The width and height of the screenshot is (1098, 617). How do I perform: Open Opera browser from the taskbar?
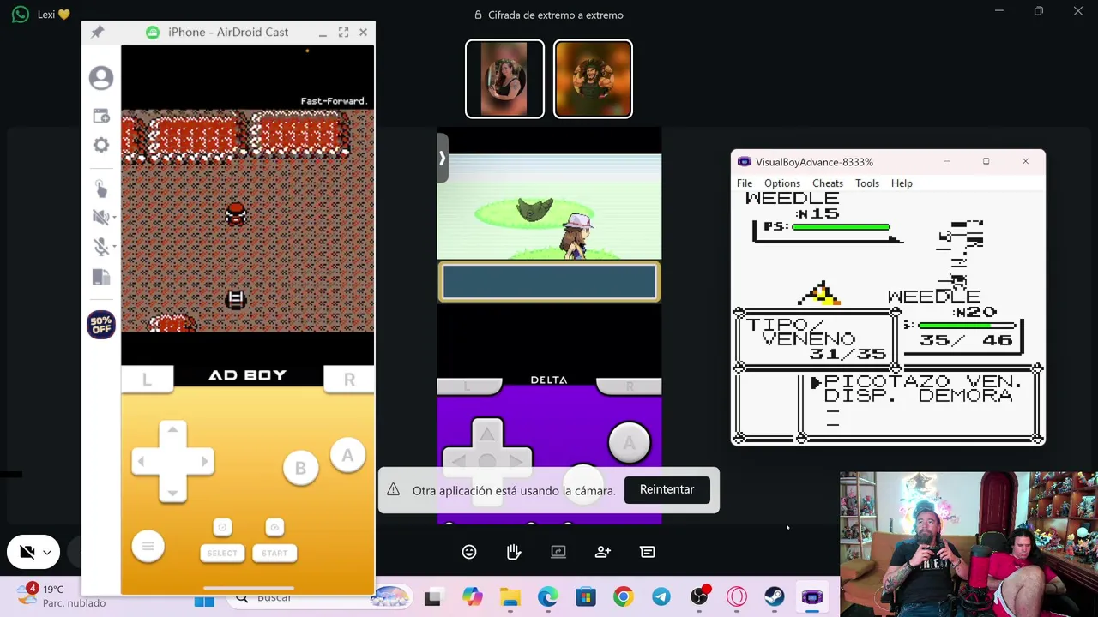click(737, 597)
